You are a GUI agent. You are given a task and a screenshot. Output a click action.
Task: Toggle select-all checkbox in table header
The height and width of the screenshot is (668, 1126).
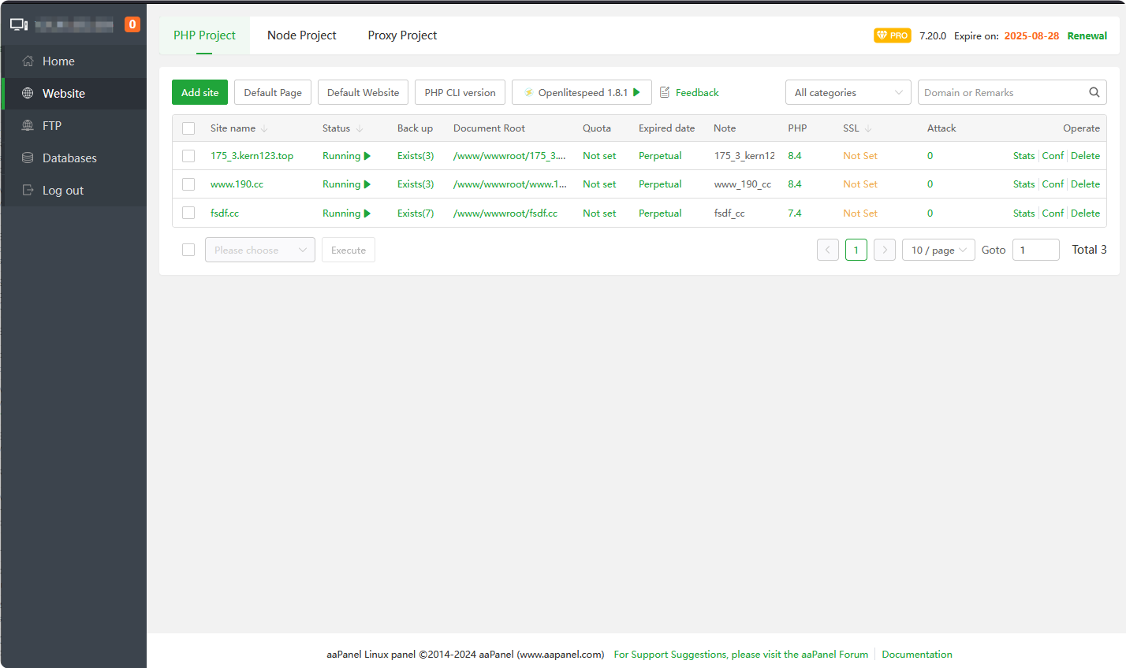[x=188, y=128]
